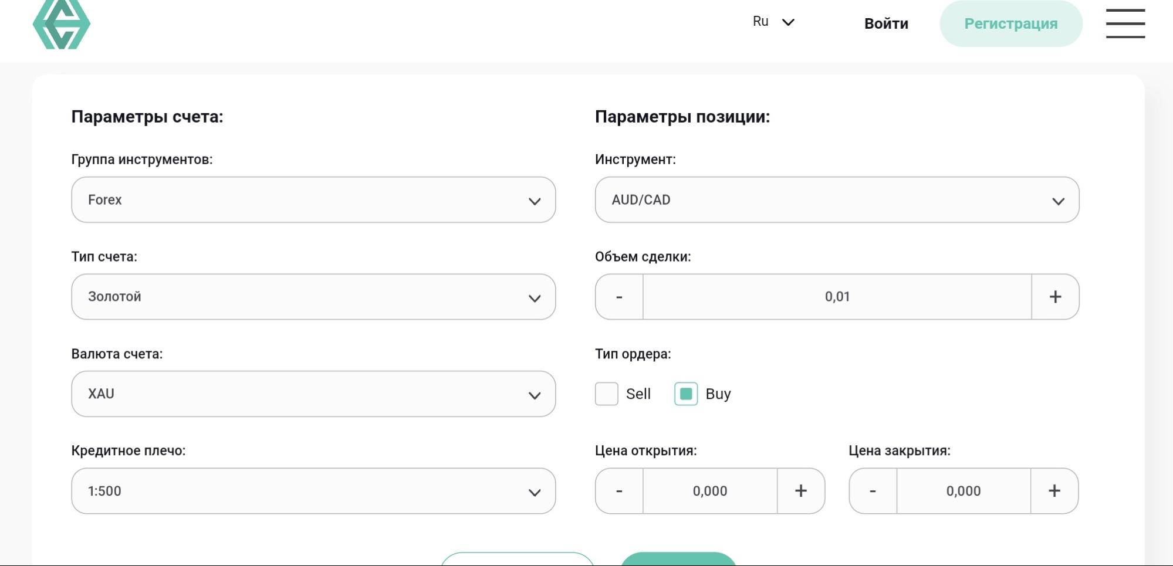Screen dimensions: 1173x566
Task: Open the Группа инструментов Forex dropdown
Action: click(x=313, y=200)
